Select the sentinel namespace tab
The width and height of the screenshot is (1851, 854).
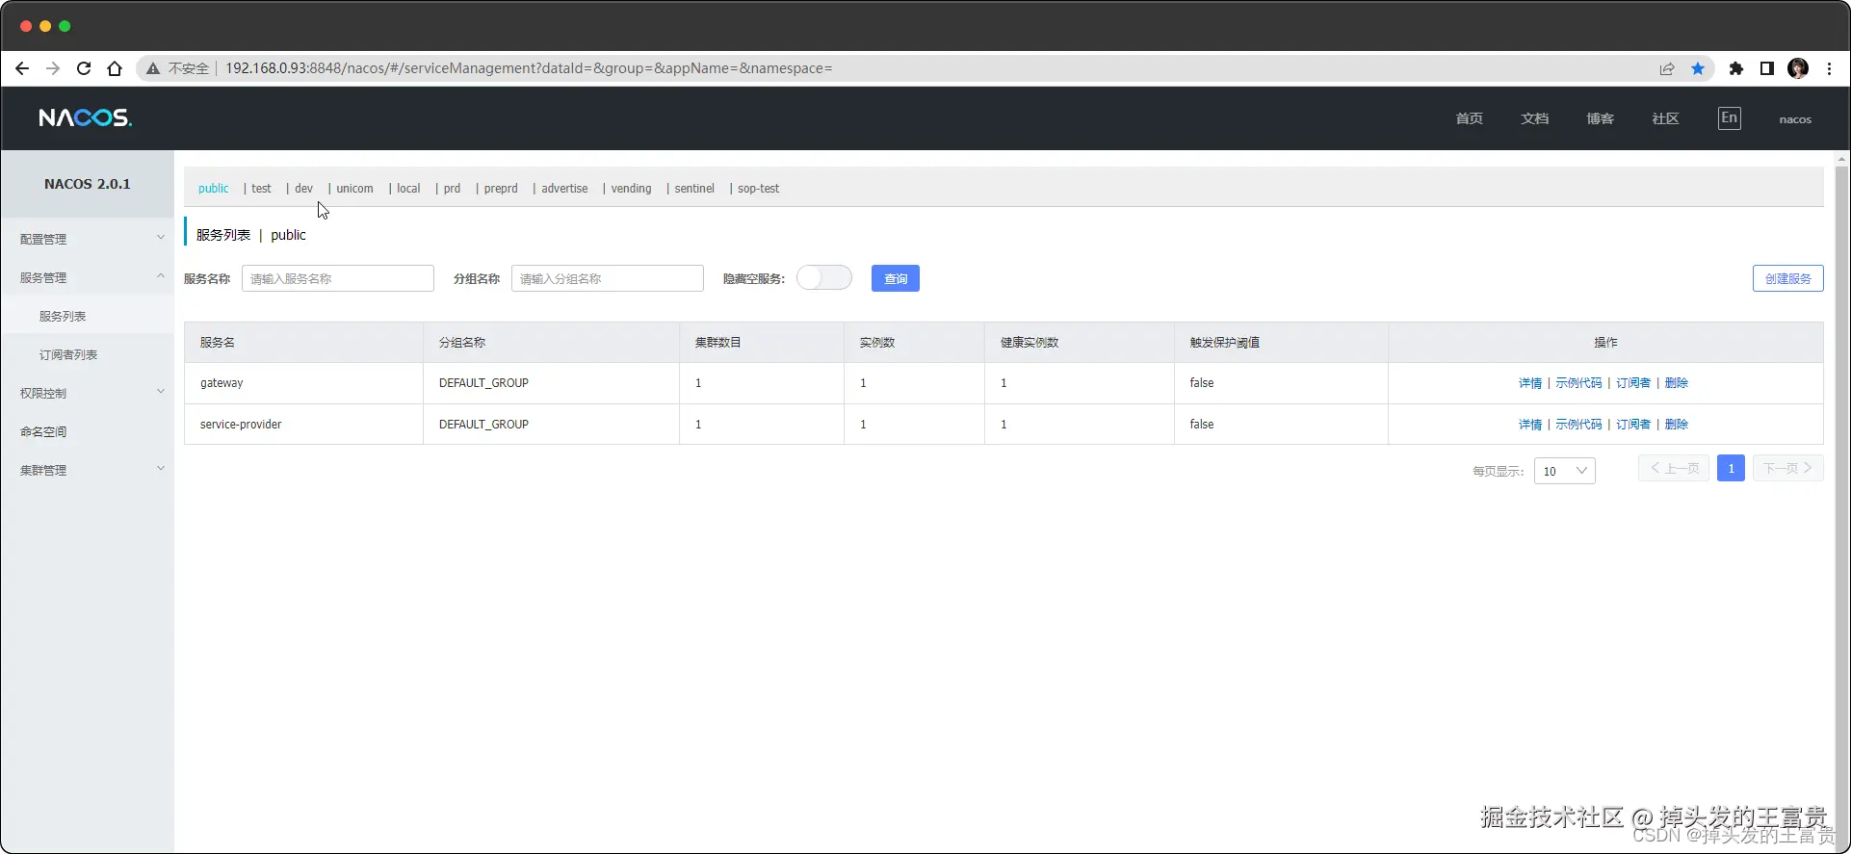click(x=694, y=189)
